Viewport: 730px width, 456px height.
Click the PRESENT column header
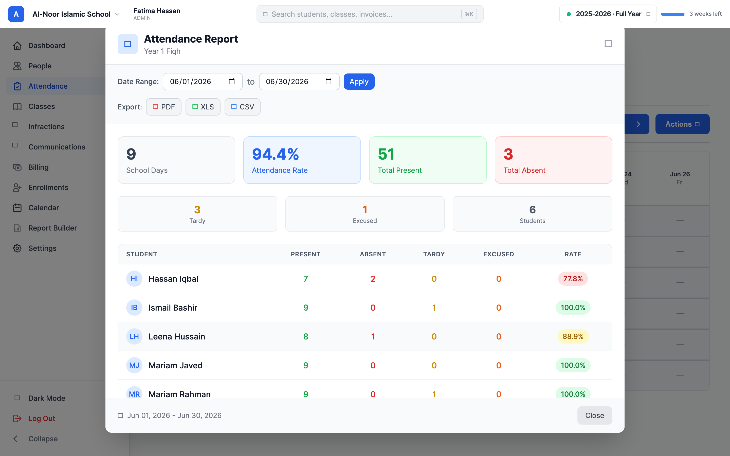pos(306,254)
